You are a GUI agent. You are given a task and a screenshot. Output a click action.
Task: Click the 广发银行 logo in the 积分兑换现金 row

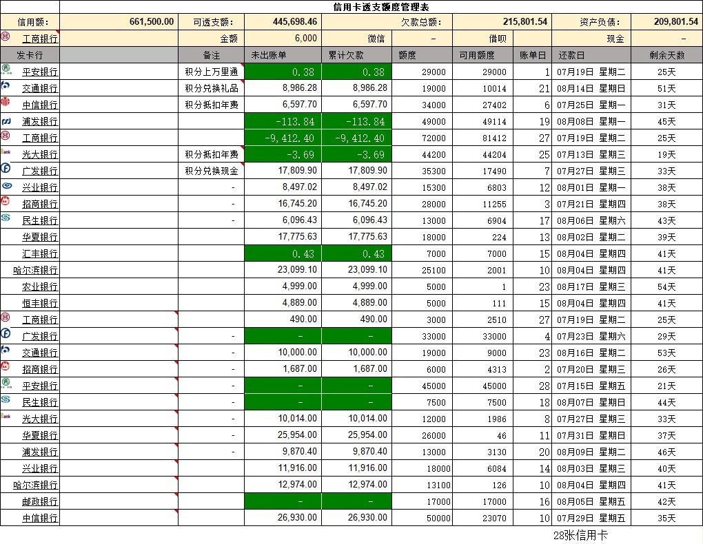(6, 169)
